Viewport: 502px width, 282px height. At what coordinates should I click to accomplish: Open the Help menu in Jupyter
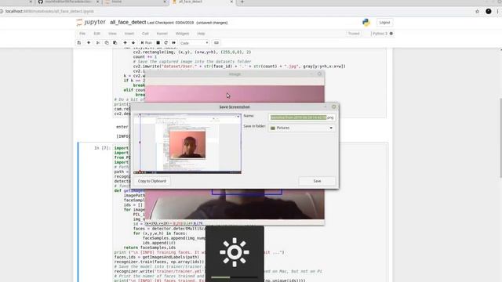point(201,34)
